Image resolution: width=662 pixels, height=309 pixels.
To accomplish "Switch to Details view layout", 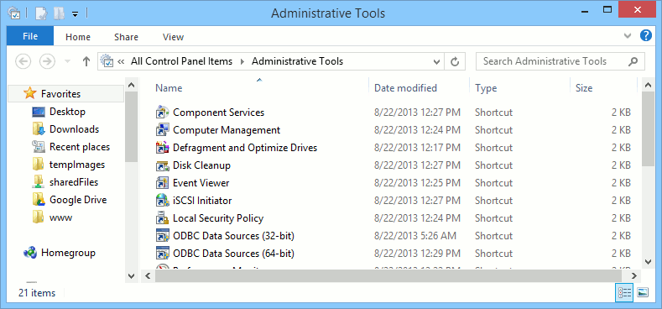I will click(624, 292).
